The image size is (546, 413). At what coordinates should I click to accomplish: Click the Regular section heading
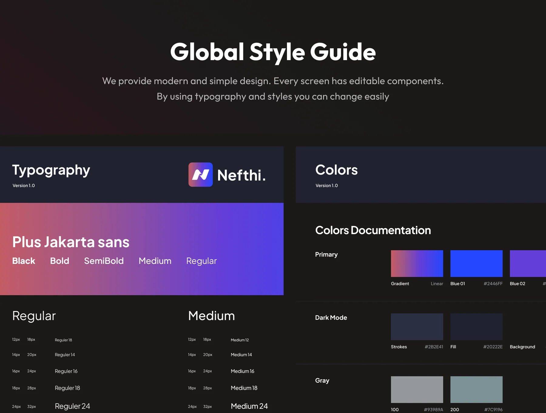34,316
